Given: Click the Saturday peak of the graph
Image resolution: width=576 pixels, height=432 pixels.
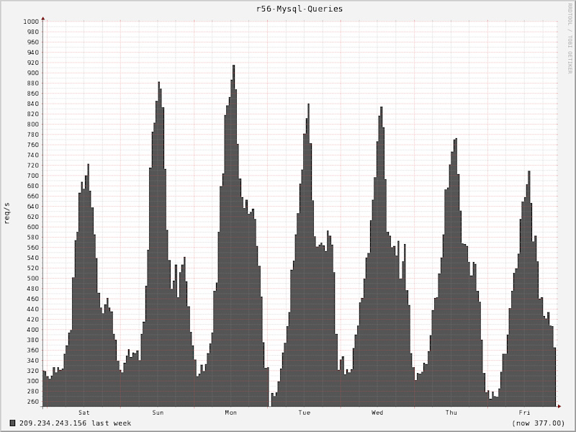Looking at the screenshot, I should [x=88, y=166].
